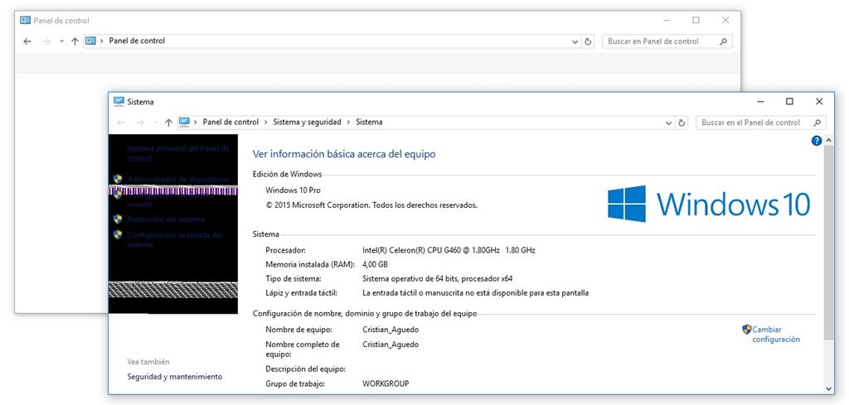This screenshot has width=849, height=405.
Task: Focus the 'Buscar en Panel de control' search box
Action: click(667, 41)
